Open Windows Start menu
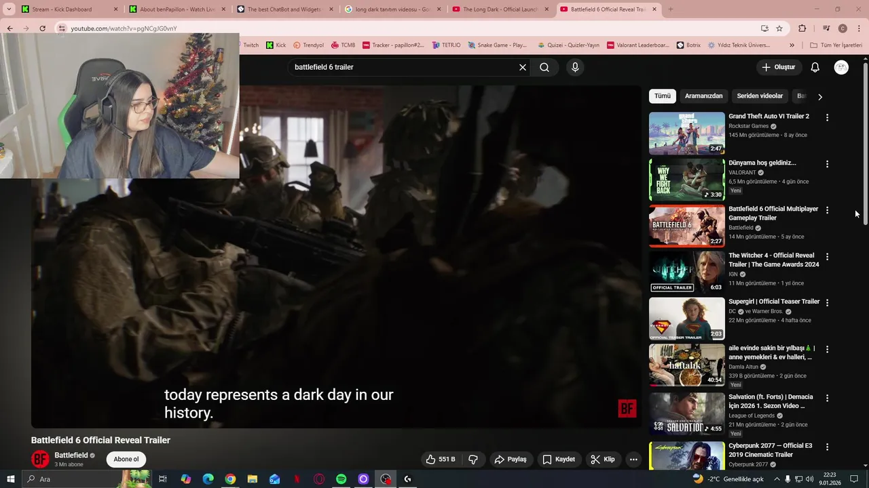 (x=10, y=479)
